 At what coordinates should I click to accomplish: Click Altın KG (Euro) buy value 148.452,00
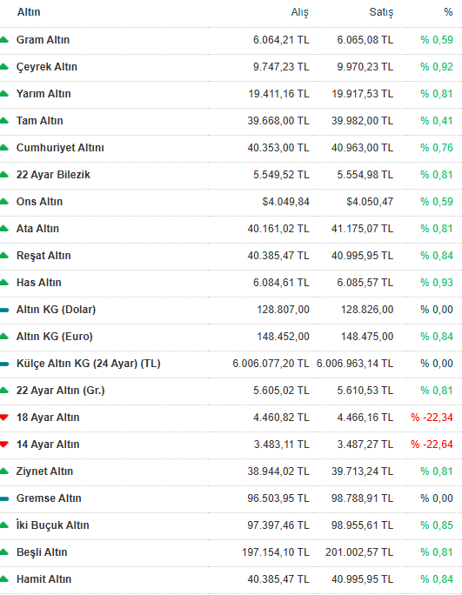283,337
